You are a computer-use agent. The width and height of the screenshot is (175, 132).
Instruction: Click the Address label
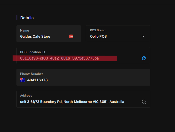click(x=26, y=96)
